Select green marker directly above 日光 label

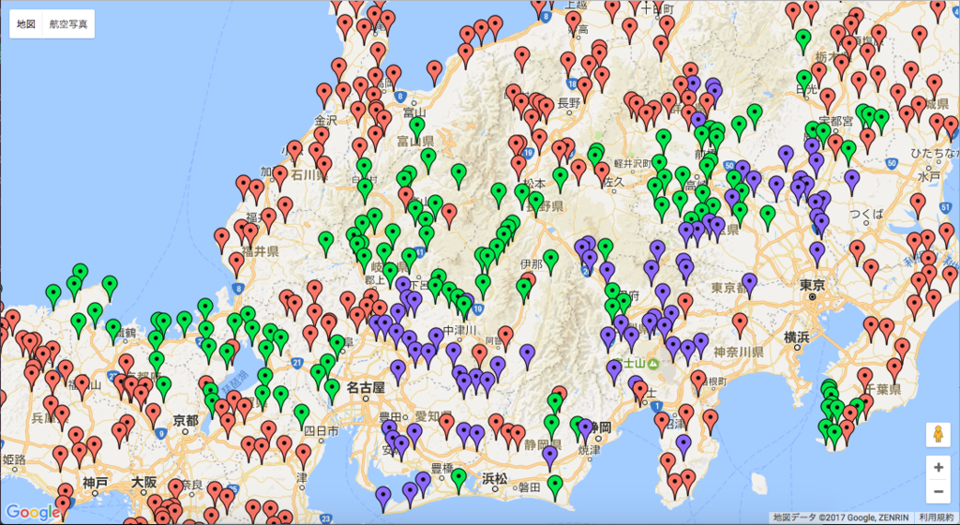[803, 81]
